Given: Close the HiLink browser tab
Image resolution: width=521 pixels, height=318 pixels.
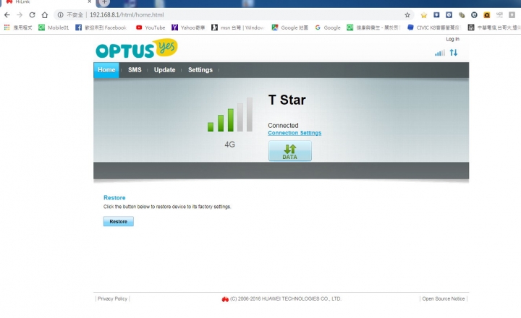Looking at the screenshot, I should pyautogui.click(x=90, y=2).
